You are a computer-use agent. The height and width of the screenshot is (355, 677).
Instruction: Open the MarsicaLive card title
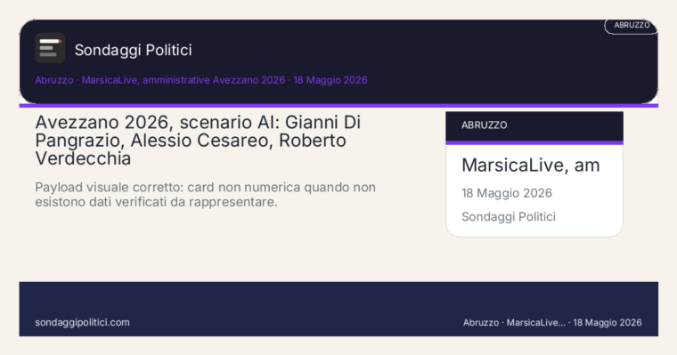[x=531, y=165]
